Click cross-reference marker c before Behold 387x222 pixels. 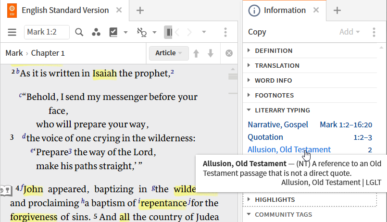point(21,95)
